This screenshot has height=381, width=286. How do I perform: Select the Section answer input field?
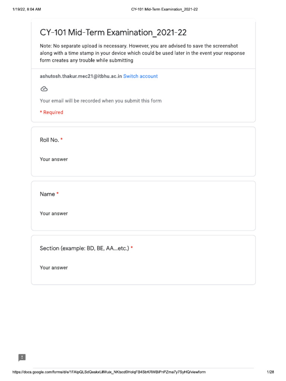pos(54,268)
